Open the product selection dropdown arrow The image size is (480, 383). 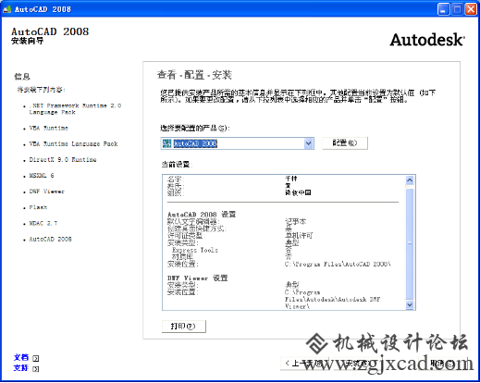pyautogui.click(x=308, y=143)
